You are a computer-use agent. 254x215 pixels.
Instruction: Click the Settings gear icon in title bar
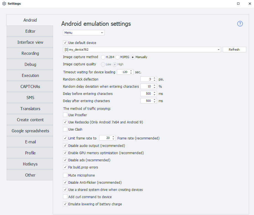pyautogui.click(x=4, y=4)
